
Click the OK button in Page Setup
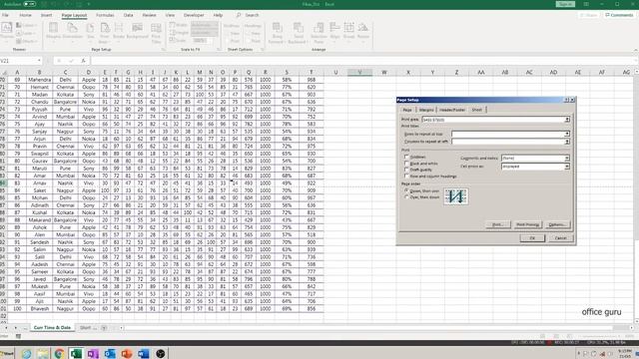(x=532, y=238)
